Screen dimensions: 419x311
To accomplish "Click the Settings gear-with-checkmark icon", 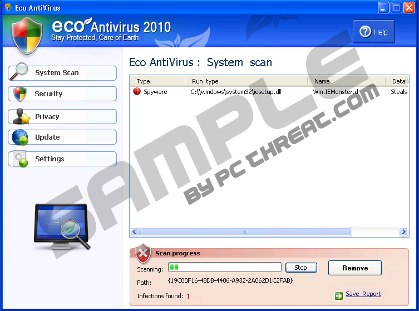I will (21, 159).
